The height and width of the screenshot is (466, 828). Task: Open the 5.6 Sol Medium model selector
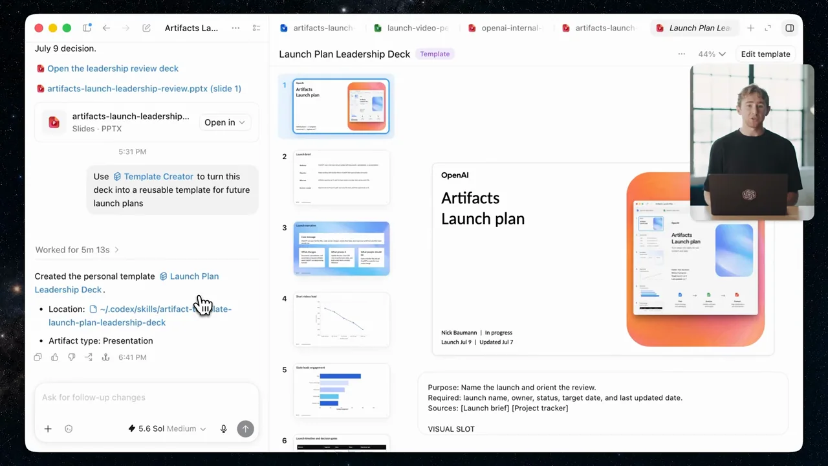click(x=167, y=428)
